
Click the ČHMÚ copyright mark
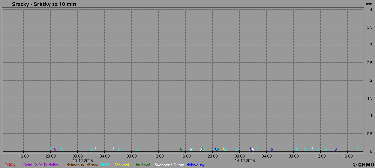(x=363, y=165)
